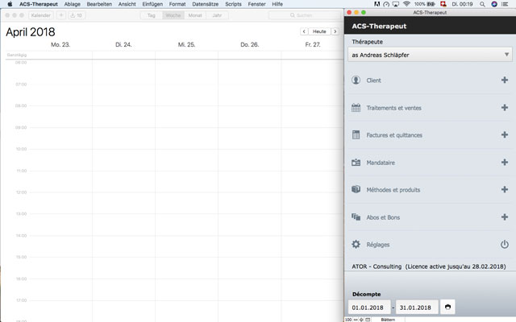
Task: Click the Mandataire card icon
Action: point(356,163)
